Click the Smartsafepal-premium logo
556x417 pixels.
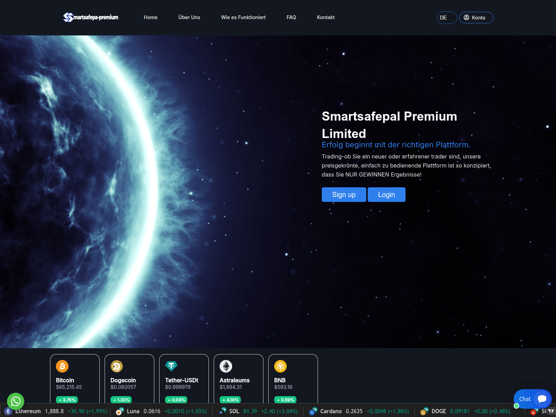point(91,17)
